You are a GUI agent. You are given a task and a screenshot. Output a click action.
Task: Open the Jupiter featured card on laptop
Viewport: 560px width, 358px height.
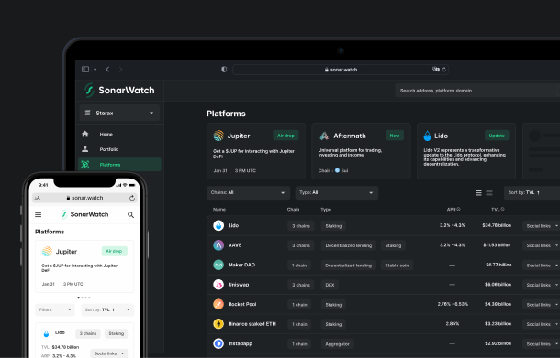(x=256, y=151)
